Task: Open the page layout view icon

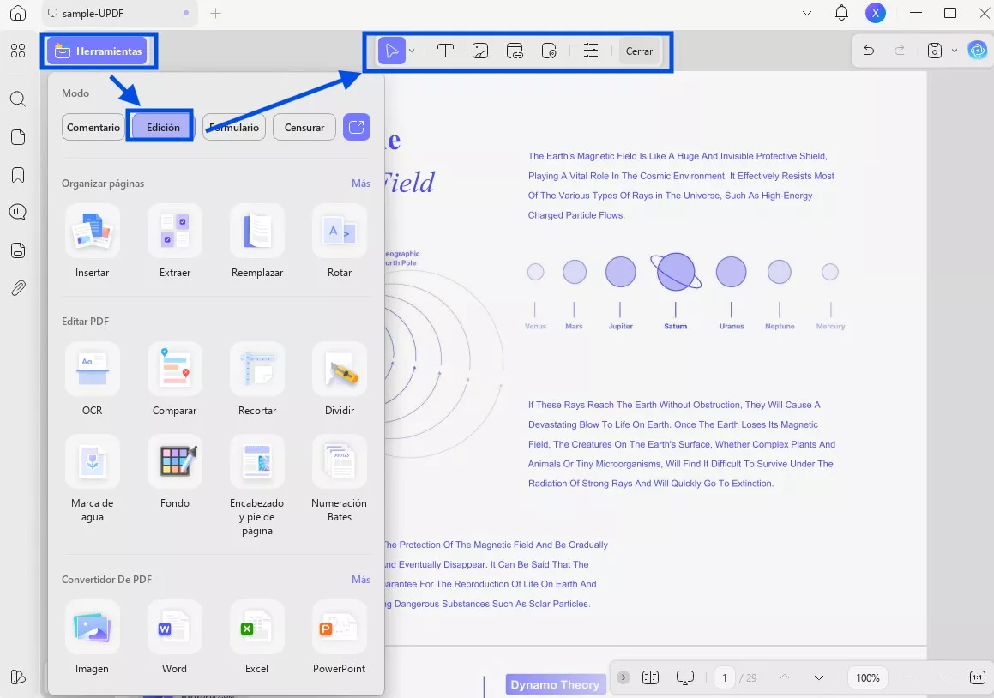Action: [x=650, y=677]
